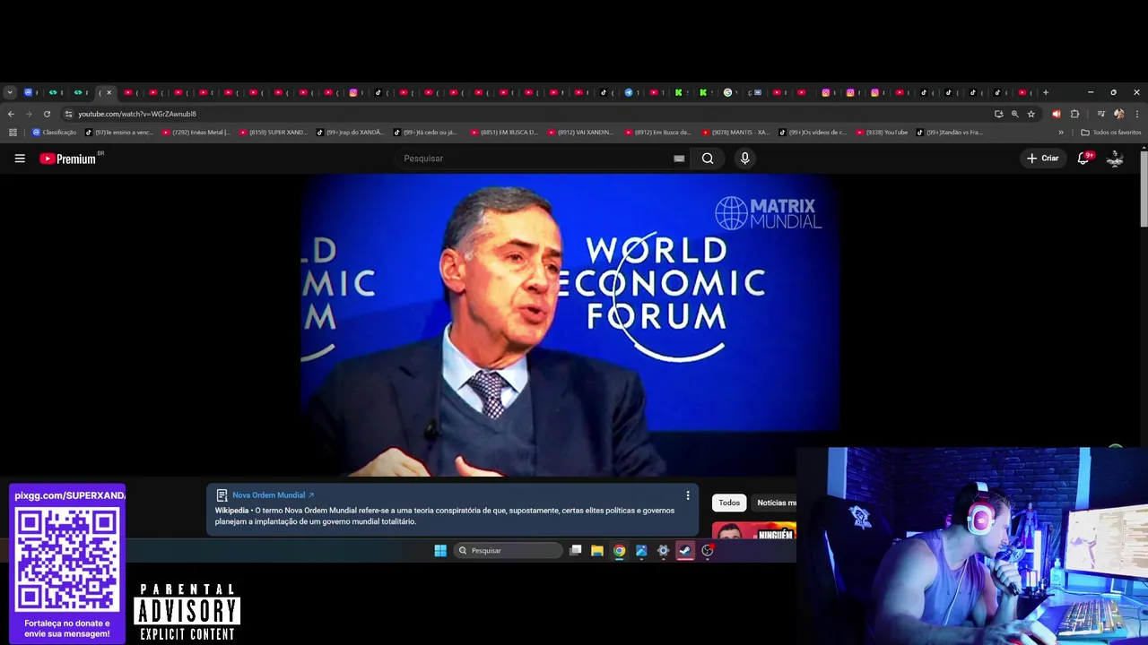The width and height of the screenshot is (1148, 645).
Task: Open the YouTube hamburger guide menu
Action: coord(20,159)
